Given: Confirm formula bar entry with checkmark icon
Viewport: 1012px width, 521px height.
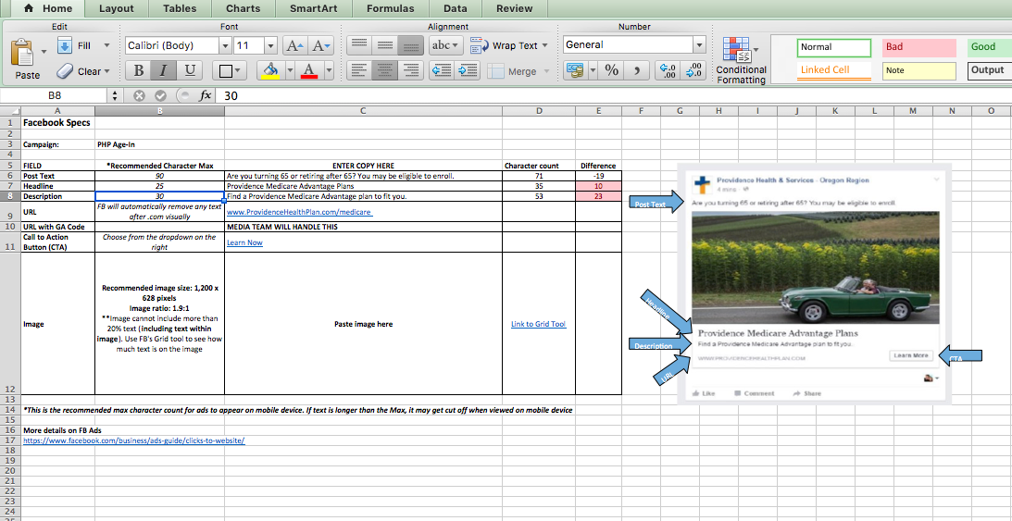Looking at the screenshot, I should tap(161, 95).
